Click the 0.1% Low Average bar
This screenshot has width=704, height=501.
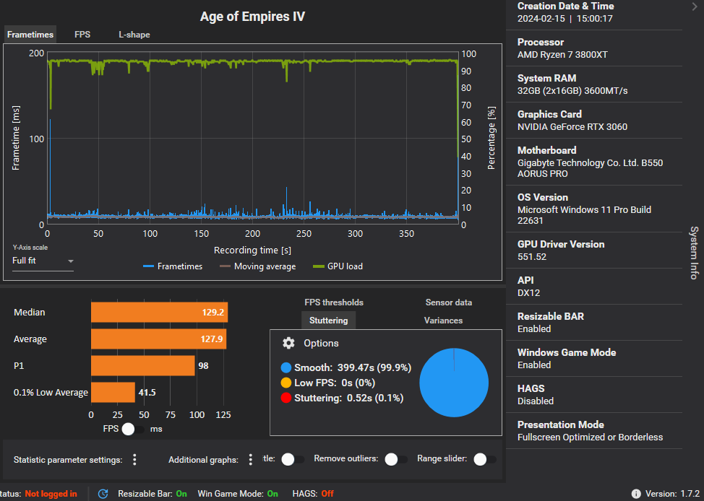tap(113, 393)
